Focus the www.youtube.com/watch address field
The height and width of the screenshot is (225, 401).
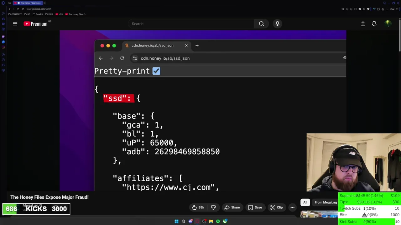39,9
